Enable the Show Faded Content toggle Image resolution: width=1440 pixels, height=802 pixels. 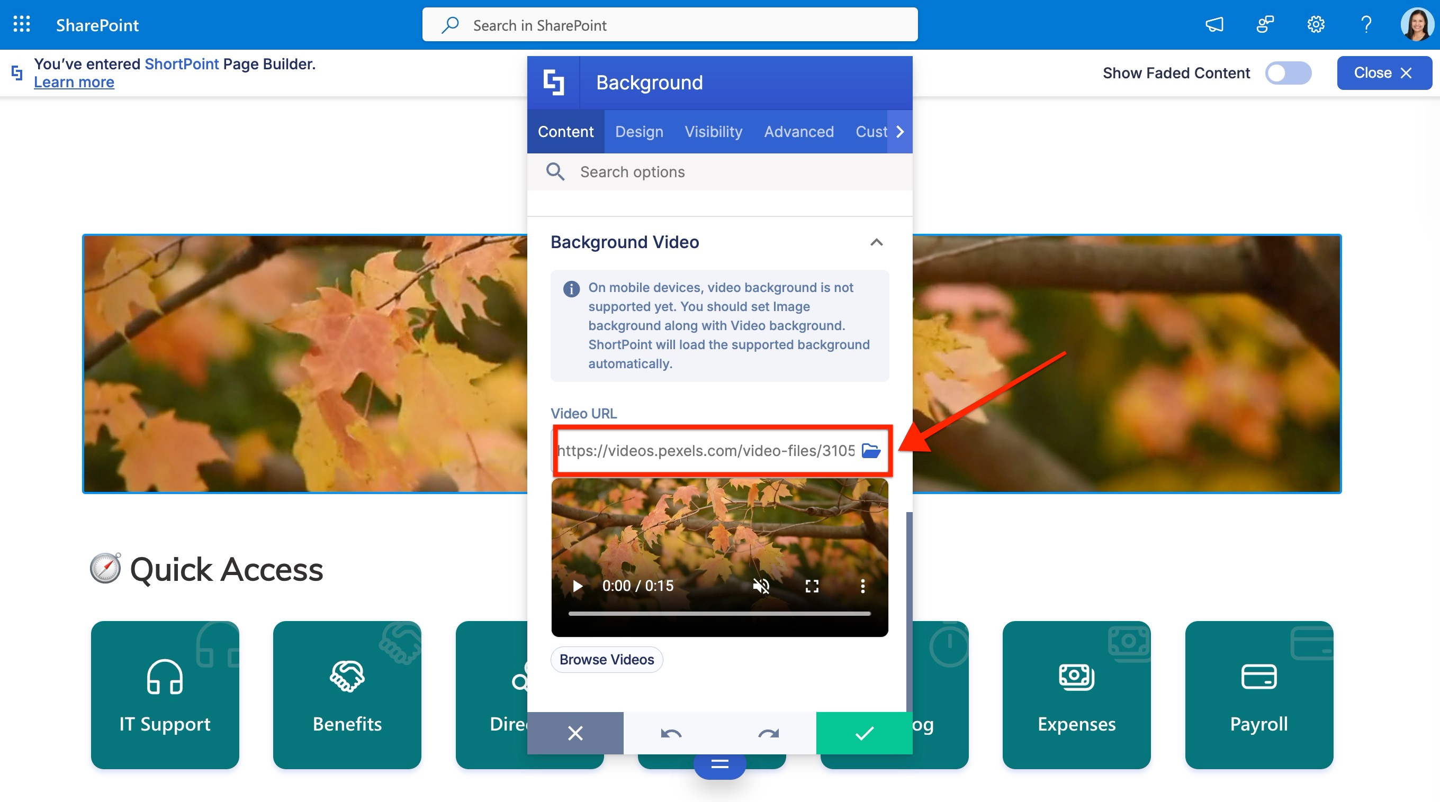tap(1288, 72)
